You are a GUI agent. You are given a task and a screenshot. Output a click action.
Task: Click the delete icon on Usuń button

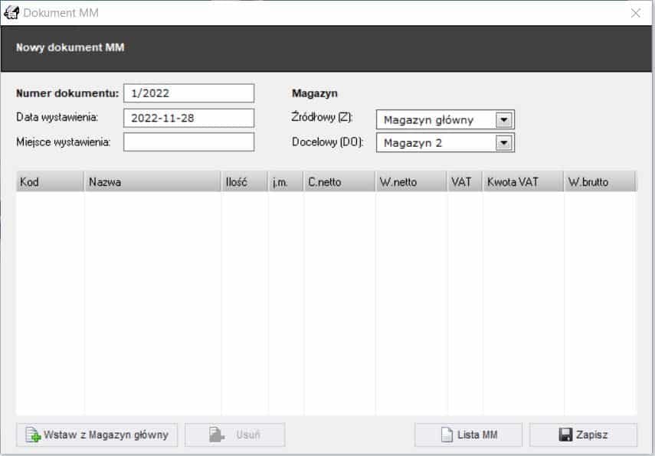pyautogui.click(x=218, y=435)
